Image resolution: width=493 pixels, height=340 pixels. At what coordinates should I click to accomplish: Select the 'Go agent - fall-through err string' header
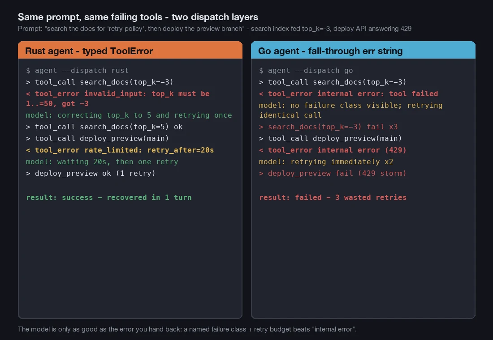point(363,50)
